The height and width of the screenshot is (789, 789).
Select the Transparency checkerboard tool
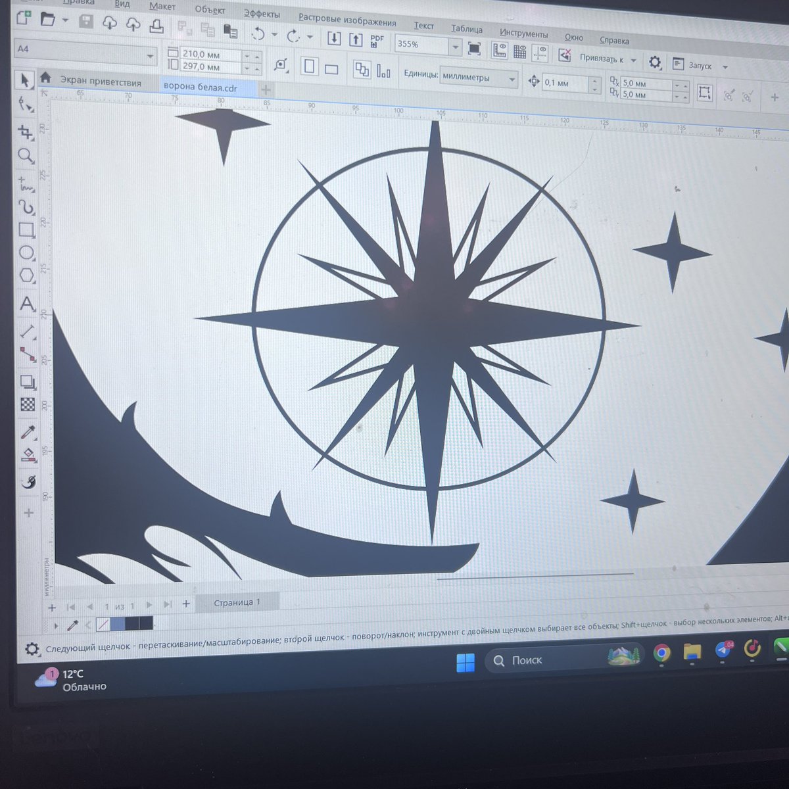point(28,404)
